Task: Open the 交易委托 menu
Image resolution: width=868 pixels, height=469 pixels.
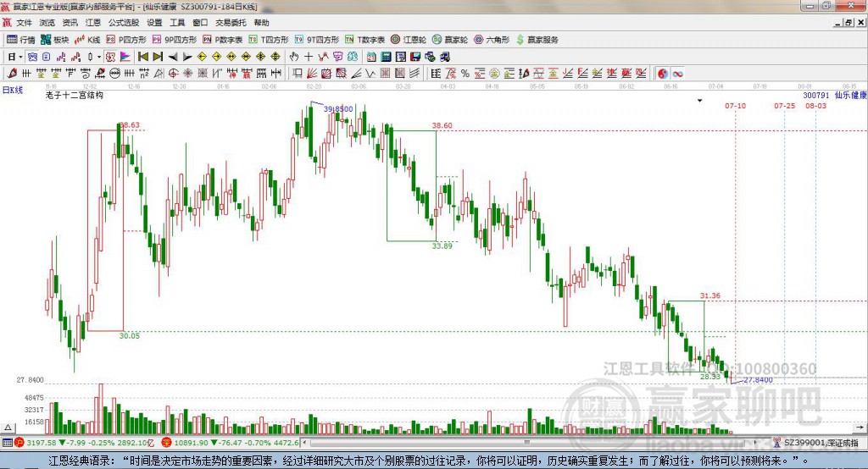Action: coord(231,23)
